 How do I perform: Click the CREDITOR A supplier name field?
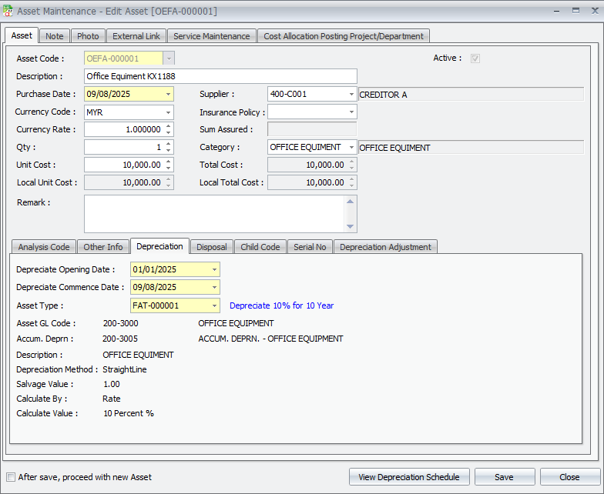(471, 95)
